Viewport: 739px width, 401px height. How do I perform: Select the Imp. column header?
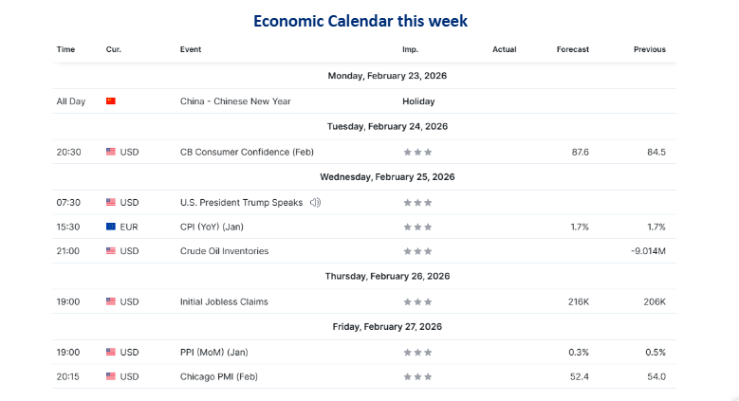pos(410,49)
